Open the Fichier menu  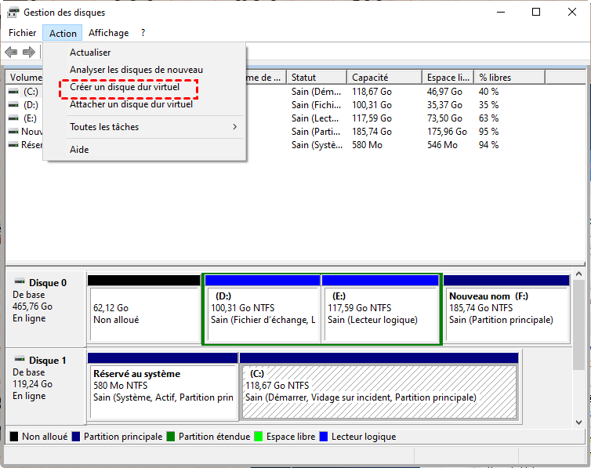click(x=23, y=33)
